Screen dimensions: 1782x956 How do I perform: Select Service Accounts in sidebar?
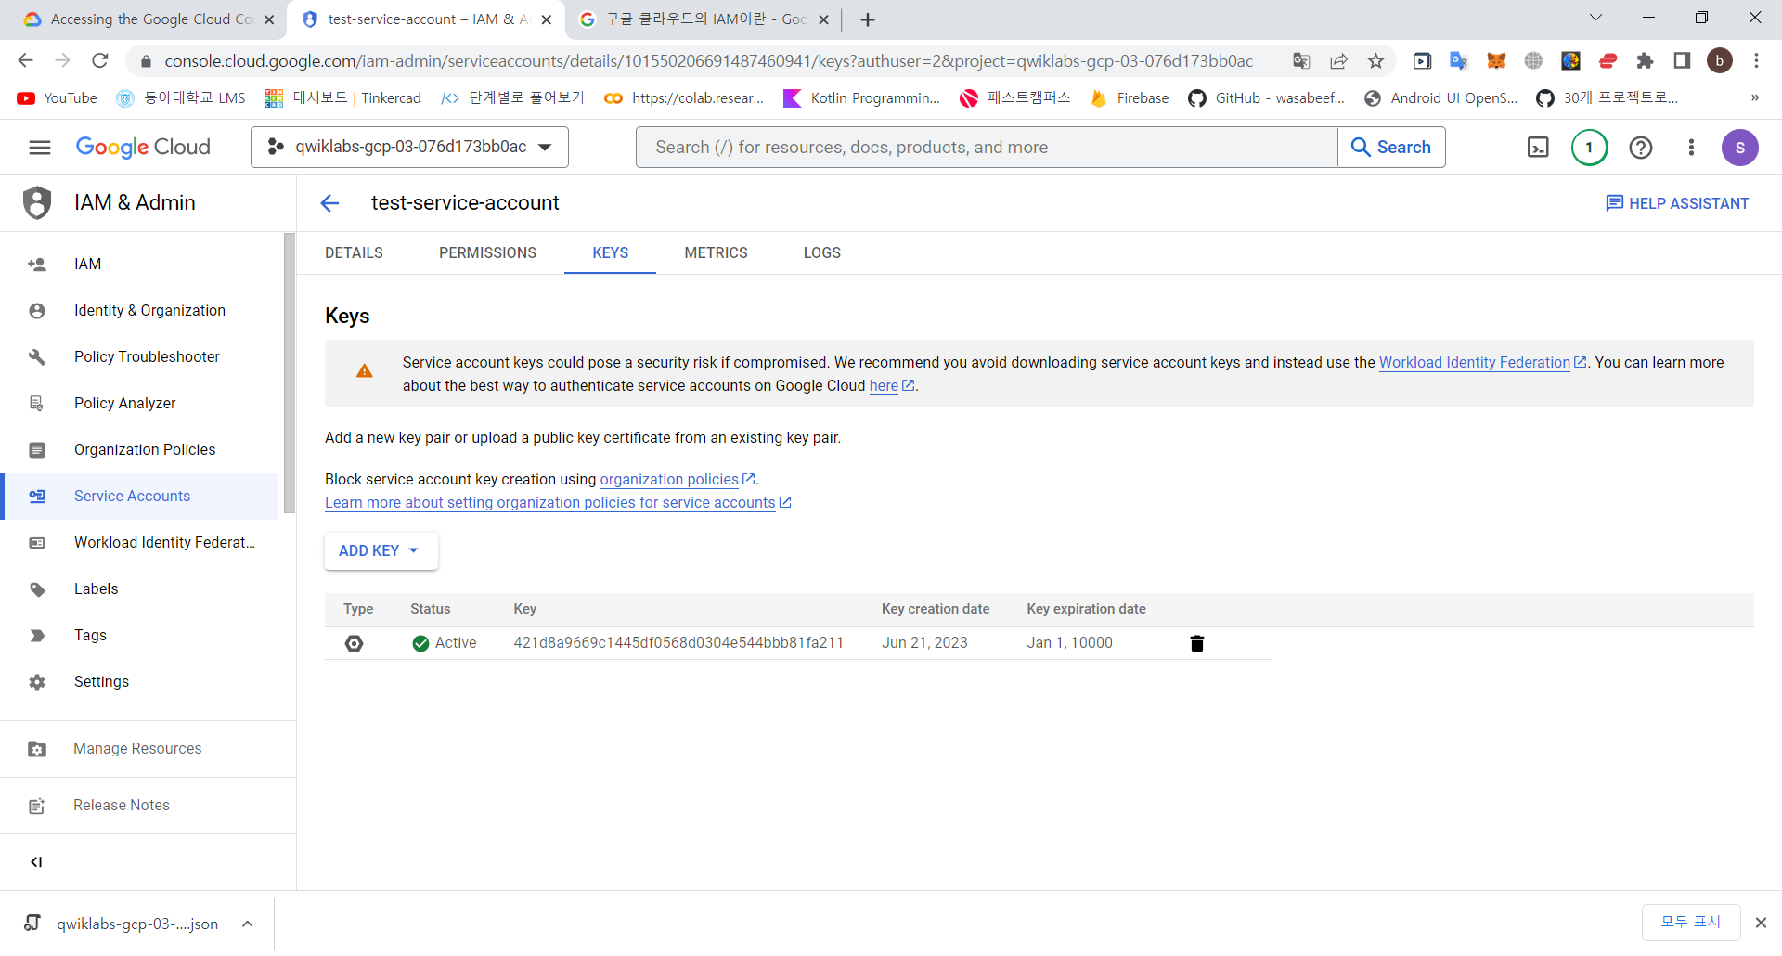point(139,497)
